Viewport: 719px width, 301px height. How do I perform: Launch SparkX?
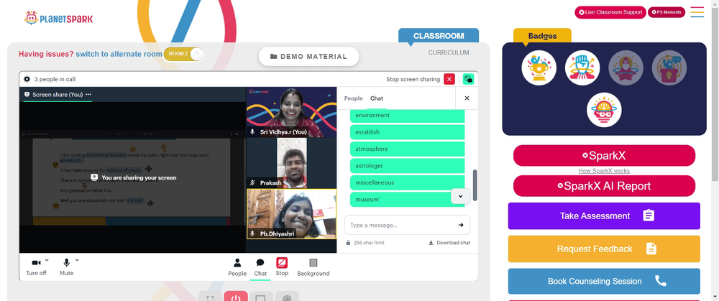(x=604, y=156)
